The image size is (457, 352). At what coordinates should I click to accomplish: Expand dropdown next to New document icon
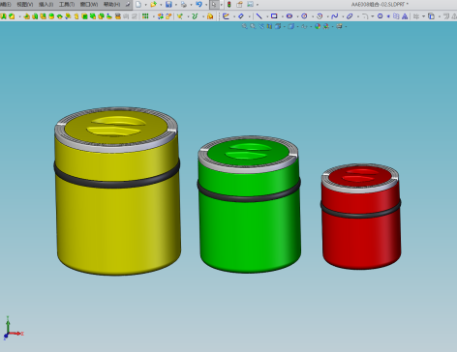coord(145,5)
